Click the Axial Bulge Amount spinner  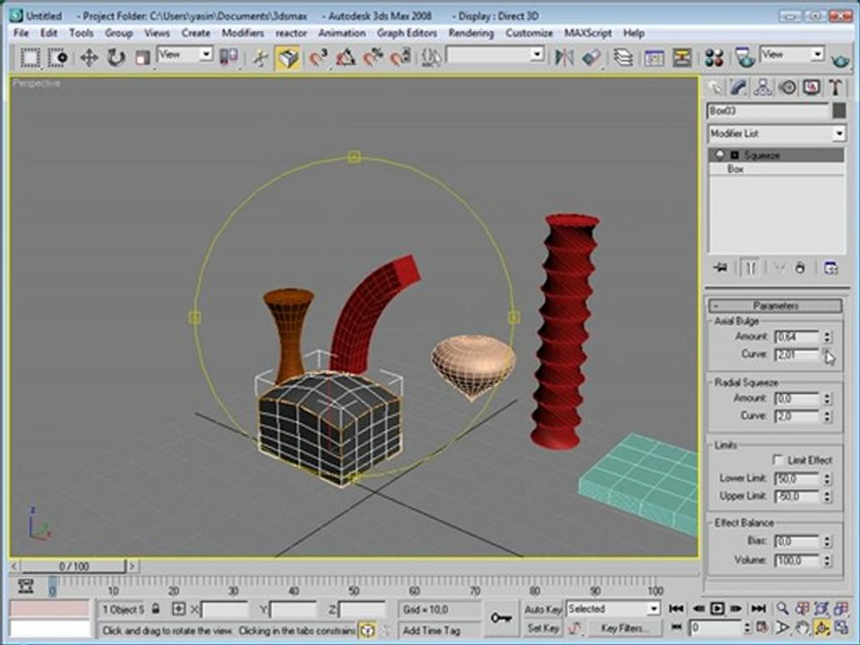[x=827, y=336]
